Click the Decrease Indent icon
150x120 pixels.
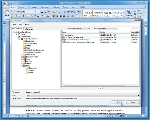68,12
